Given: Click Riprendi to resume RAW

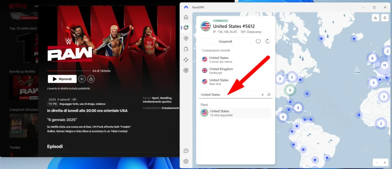Looking at the screenshot, I should point(62,79).
